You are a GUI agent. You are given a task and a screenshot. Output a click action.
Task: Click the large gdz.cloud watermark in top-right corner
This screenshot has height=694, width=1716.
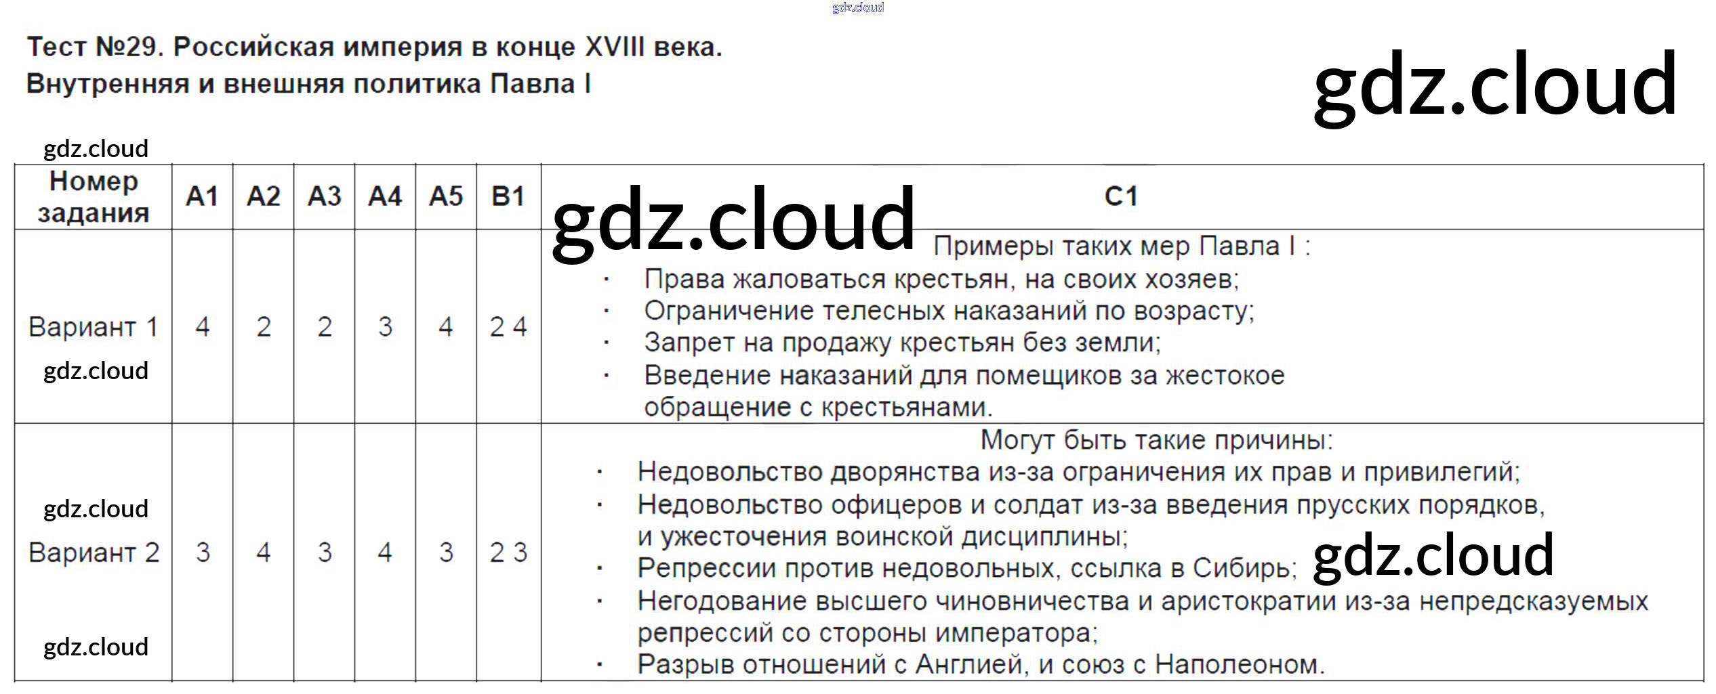click(1494, 84)
